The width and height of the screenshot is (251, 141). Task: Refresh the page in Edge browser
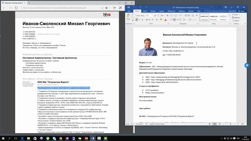(16, 8)
